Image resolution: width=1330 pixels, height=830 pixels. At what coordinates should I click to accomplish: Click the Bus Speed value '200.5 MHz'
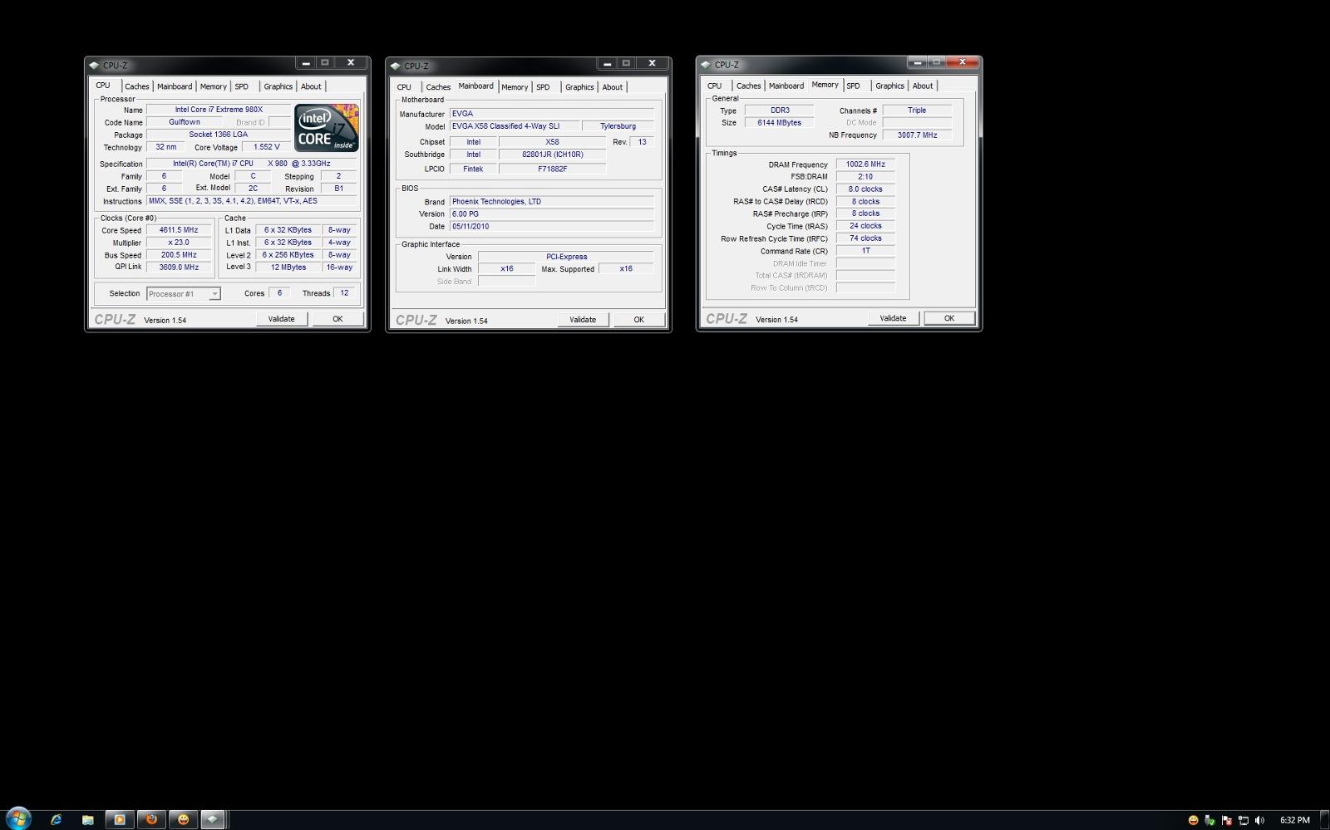179,255
